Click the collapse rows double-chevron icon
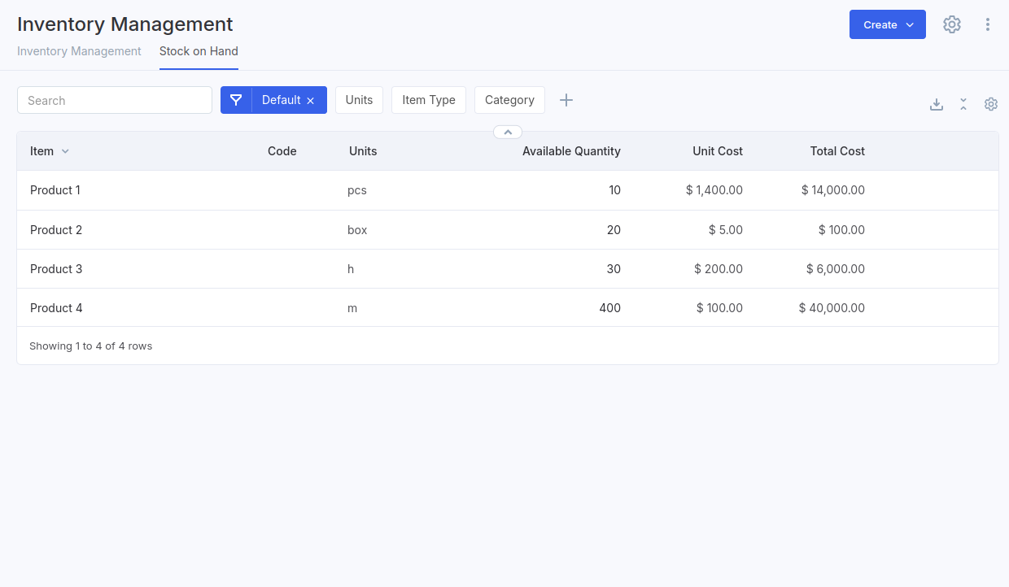This screenshot has width=1009, height=587. pyautogui.click(x=963, y=104)
